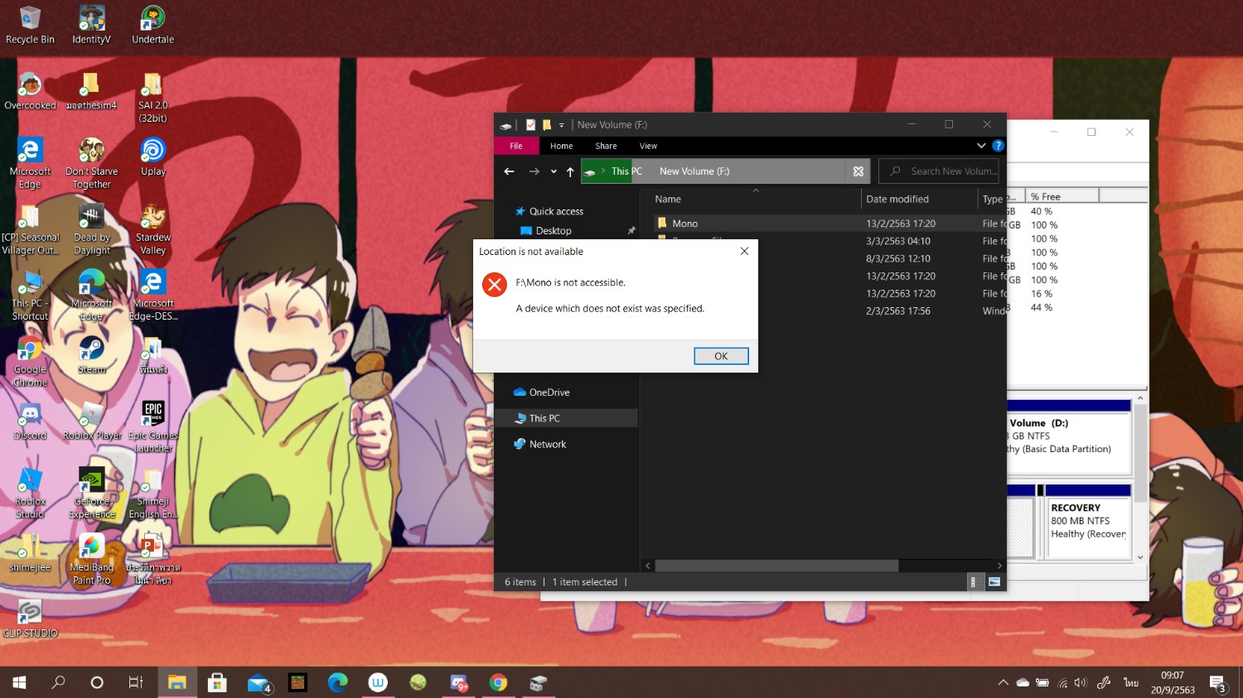This screenshot has height=698, width=1243.
Task: Open the View ribbon tab
Action: pos(648,146)
